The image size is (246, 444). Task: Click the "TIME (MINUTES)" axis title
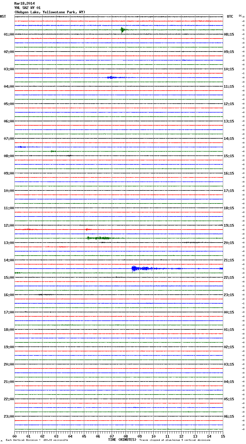coord(122,440)
